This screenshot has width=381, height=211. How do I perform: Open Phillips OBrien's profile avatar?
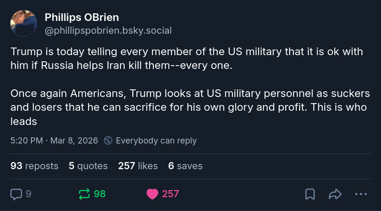pos(24,23)
